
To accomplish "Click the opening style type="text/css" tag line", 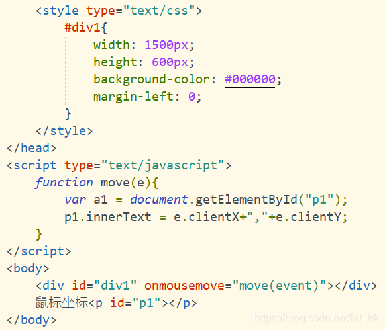I will 119,11.
